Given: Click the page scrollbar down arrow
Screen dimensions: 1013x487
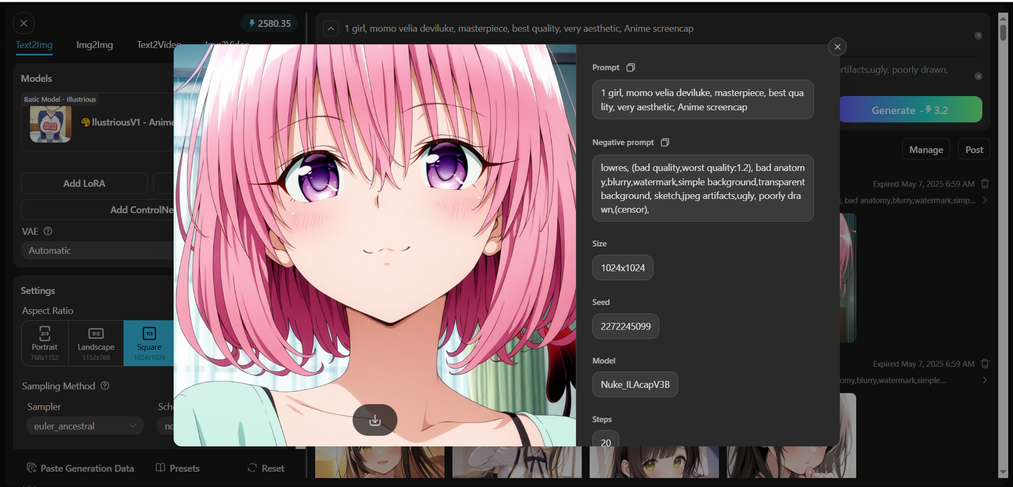Looking at the screenshot, I should point(1003,472).
